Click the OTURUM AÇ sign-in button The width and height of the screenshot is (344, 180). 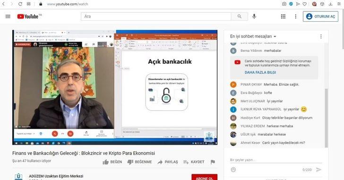click(x=320, y=16)
